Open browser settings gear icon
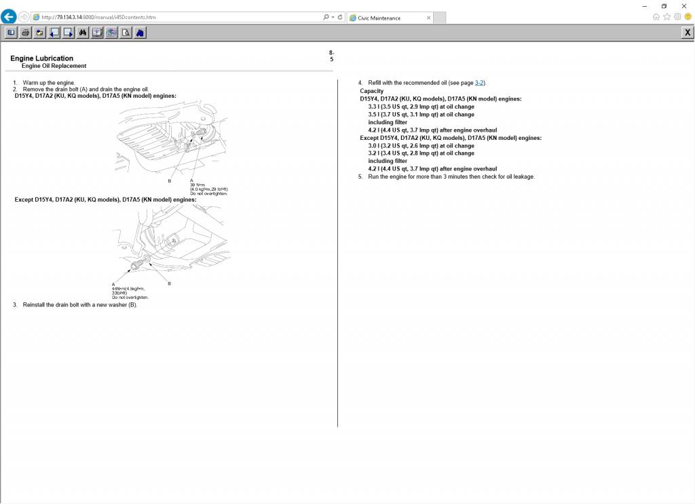The height and width of the screenshot is (504, 695). 677,17
